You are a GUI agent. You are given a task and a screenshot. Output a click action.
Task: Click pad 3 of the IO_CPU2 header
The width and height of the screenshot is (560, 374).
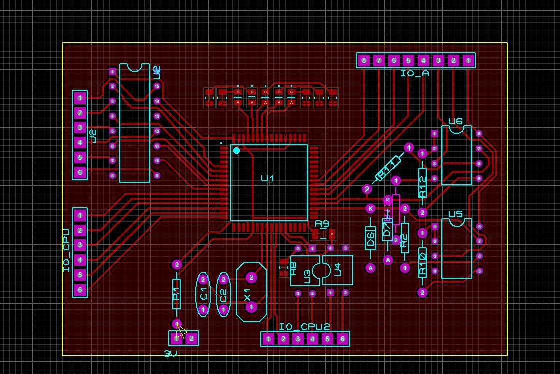pos(297,339)
